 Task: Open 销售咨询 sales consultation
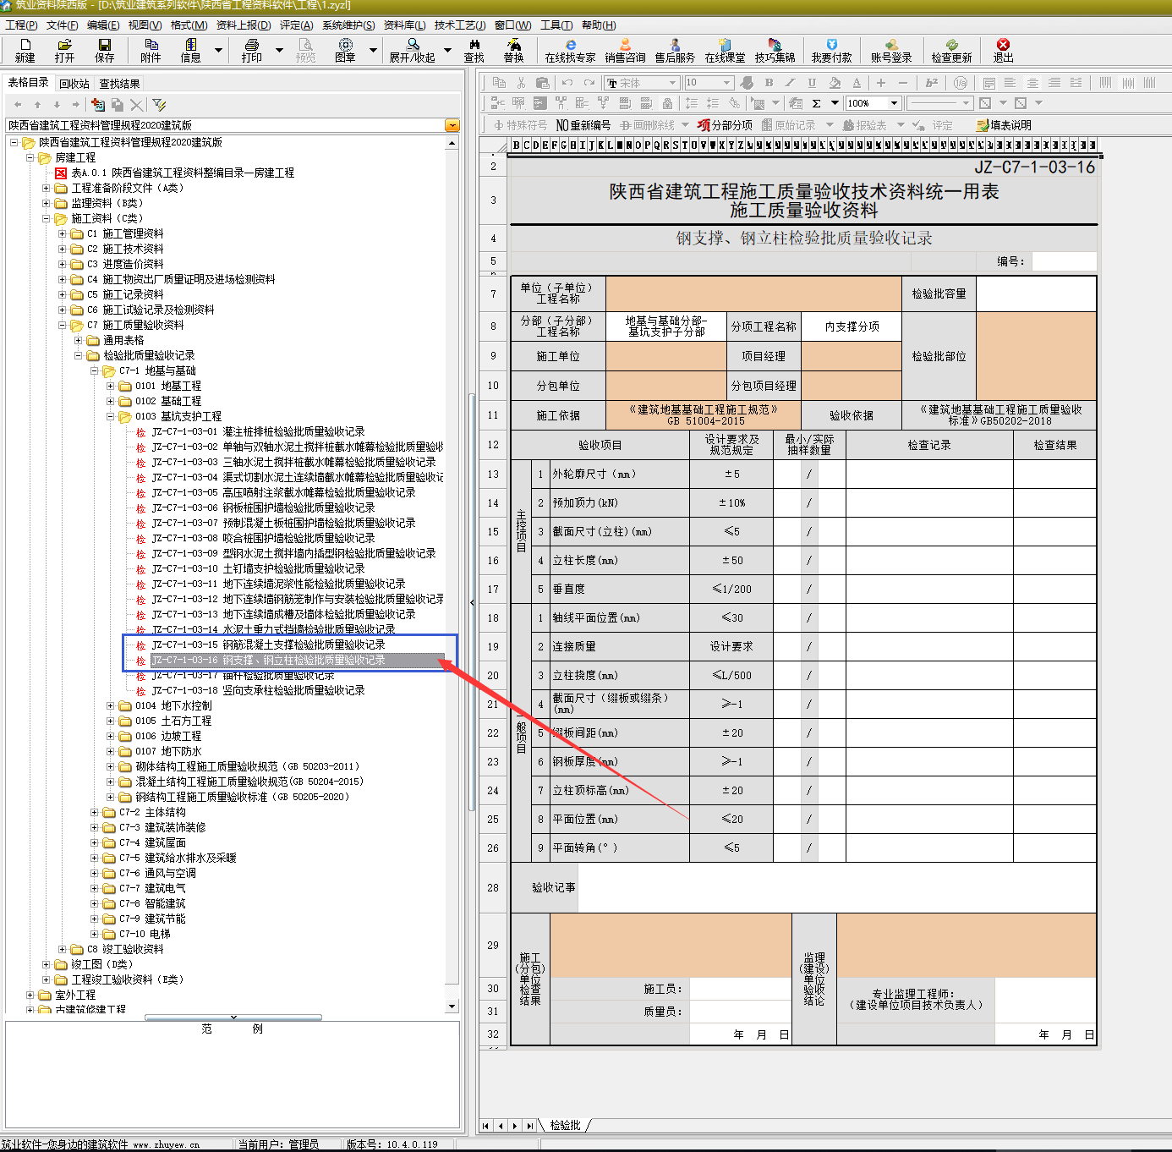(x=625, y=50)
